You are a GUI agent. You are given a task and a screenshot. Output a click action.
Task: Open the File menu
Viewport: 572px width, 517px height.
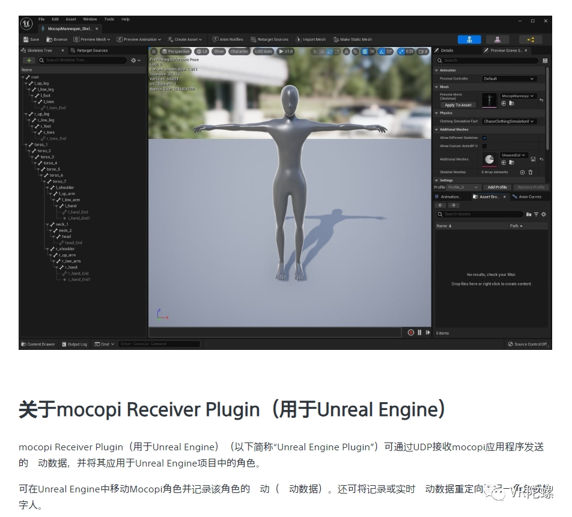[x=41, y=19]
